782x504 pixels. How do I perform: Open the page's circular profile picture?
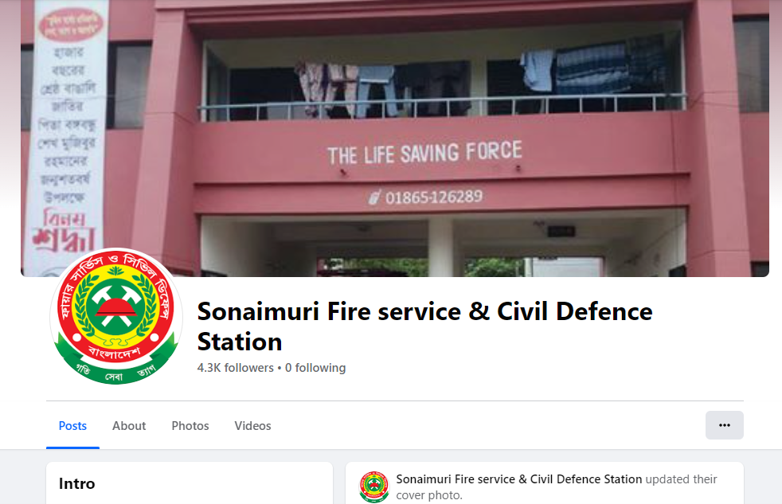pyautogui.click(x=116, y=315)
